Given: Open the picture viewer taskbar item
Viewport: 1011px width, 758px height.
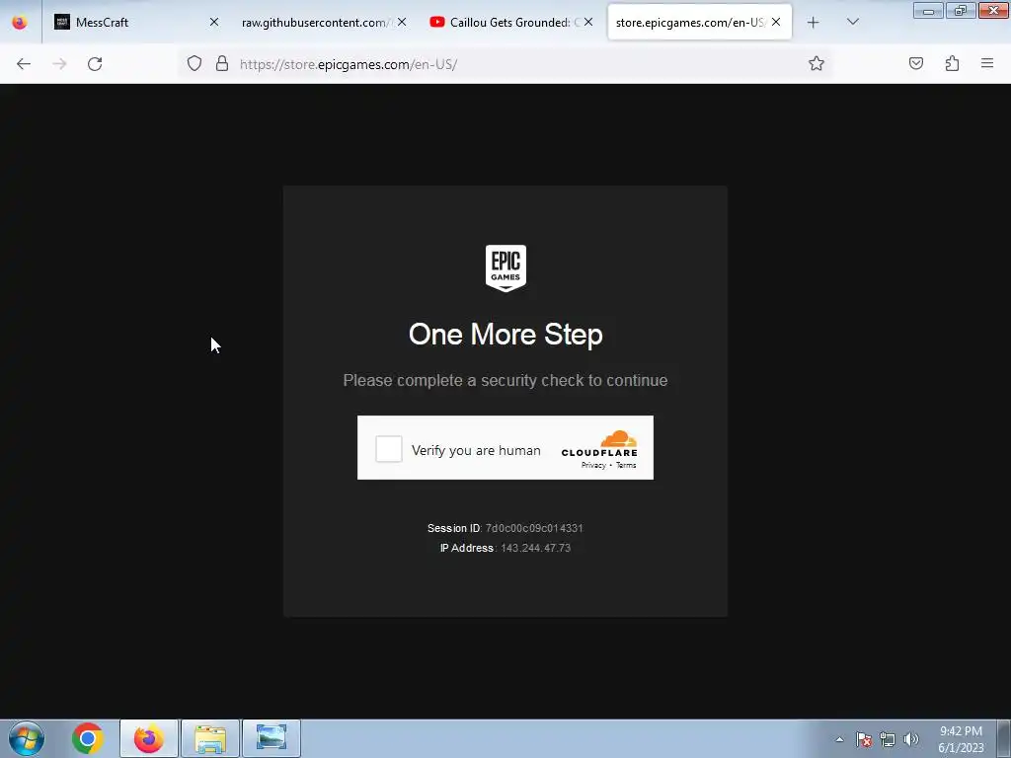Looking at the screenshot, I should click(x=272, y=738).
